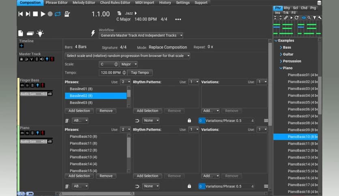Toggle loop playback
This screenshot has height=196, width=339.
[58, 14]
